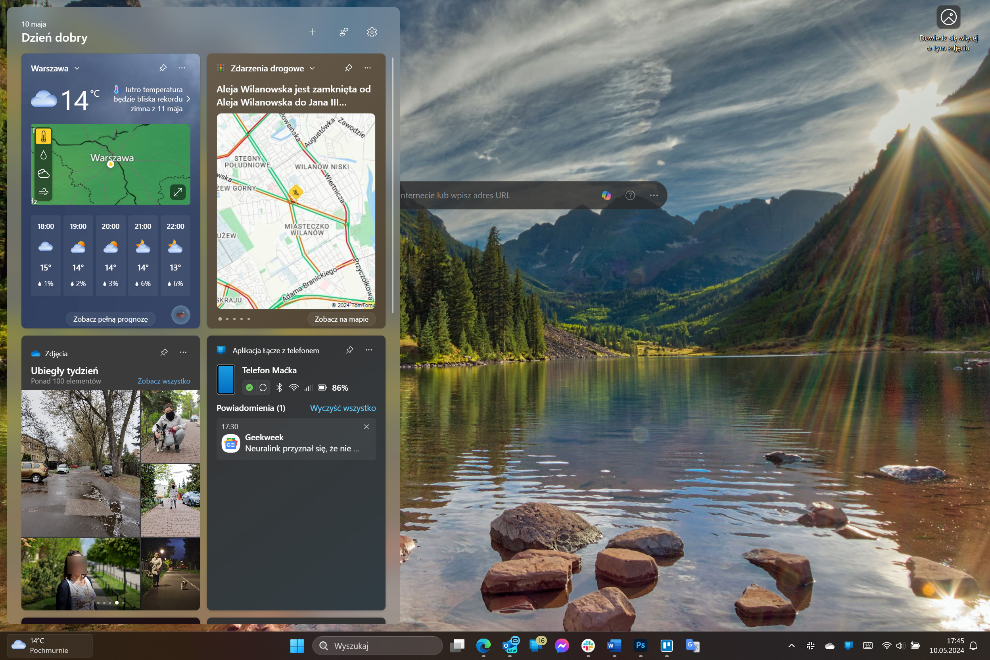Open tomorrow's temperature record alert chevron
Viewport: 990px width, 660px height.
point(188,99)
